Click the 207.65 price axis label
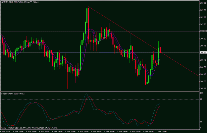207x133 pixels. click(x=203, y=3)
